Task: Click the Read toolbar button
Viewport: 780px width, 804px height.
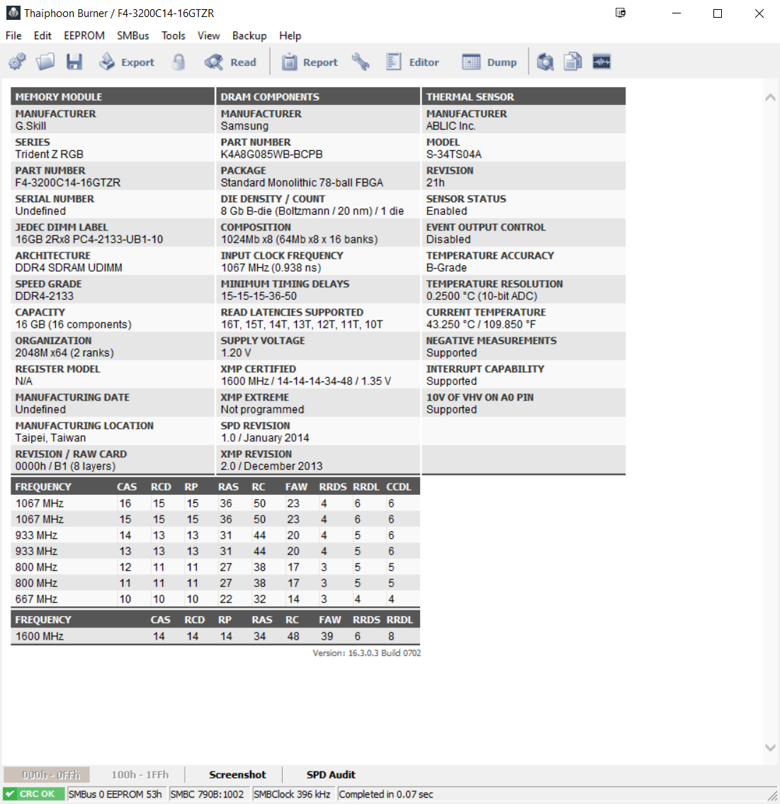Action: point(230,62)
